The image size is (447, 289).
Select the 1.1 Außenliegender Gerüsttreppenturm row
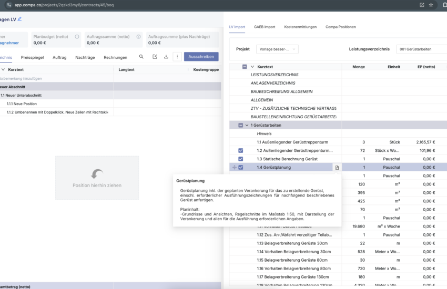pos(338,142)
